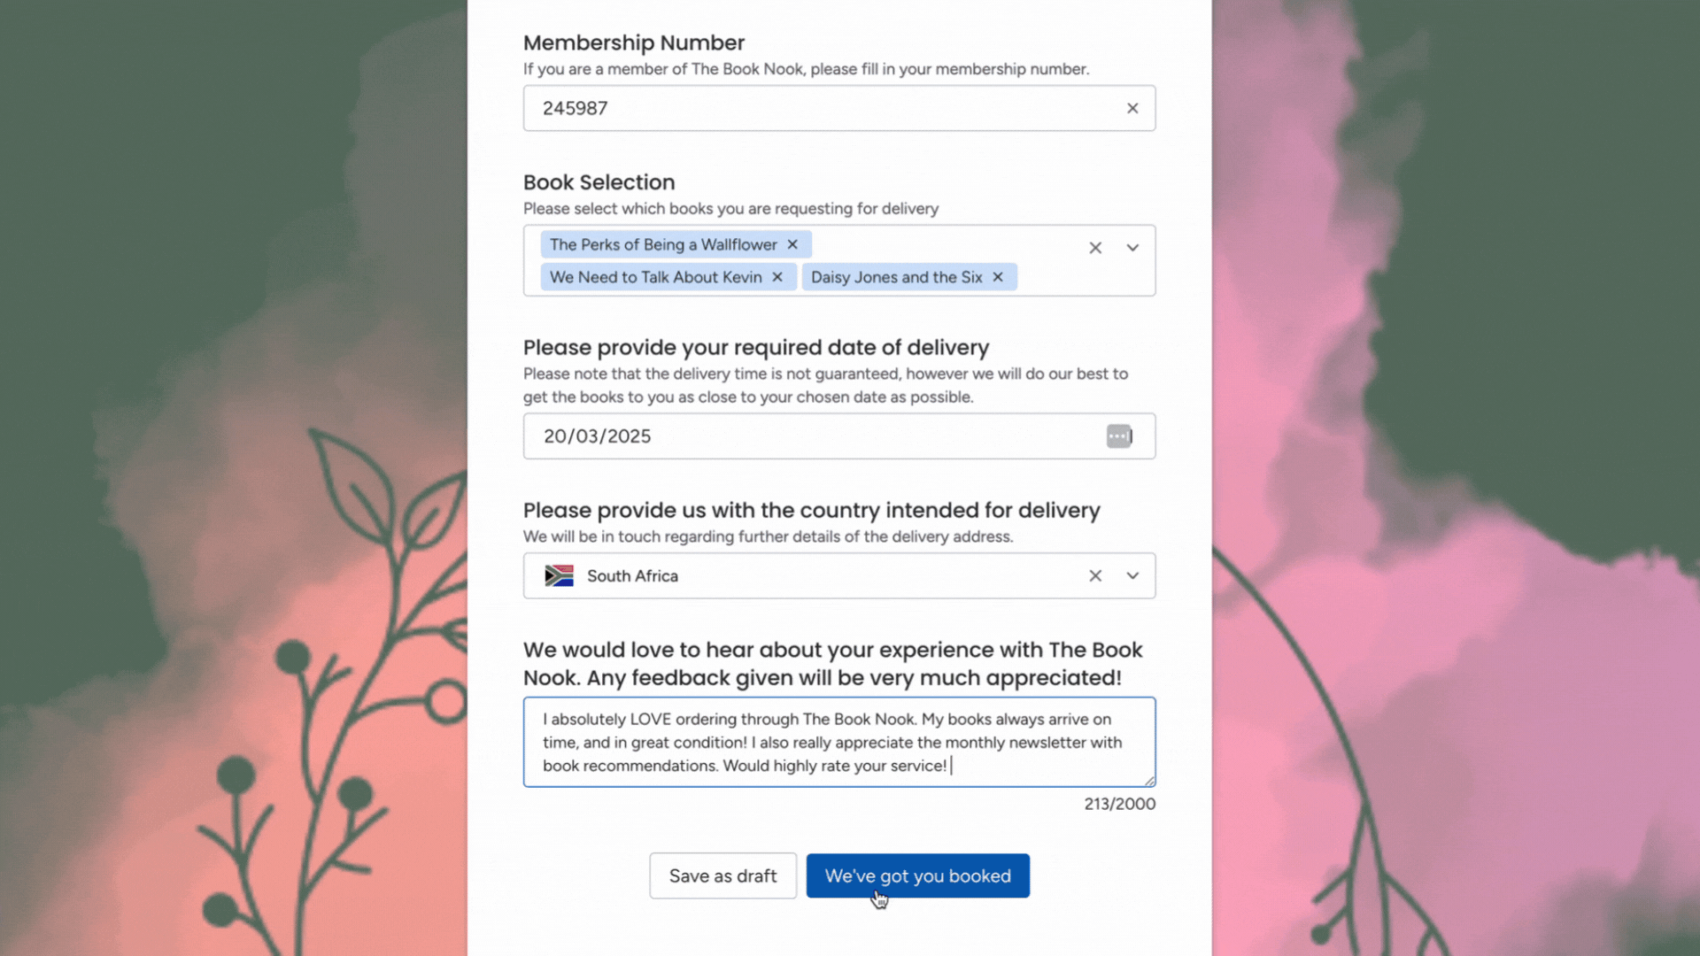The width and height of the screenshot is (1700, 956).
Task: Remove The Perks of Being a Wallflower tag
Action: pyautogui.click(x=792, y=244)
